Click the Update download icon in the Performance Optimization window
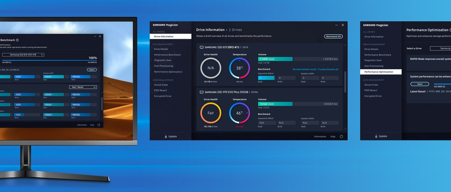The width and height of the screenshot is (451, 192). pos(376,136)
